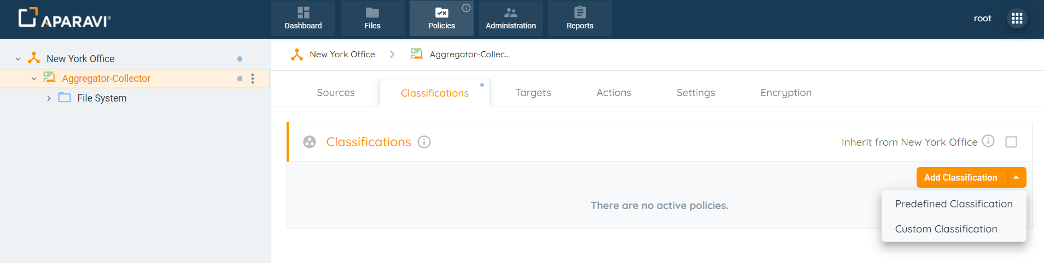
Task: Open the apps grid menu
Action: point(1017,19)
